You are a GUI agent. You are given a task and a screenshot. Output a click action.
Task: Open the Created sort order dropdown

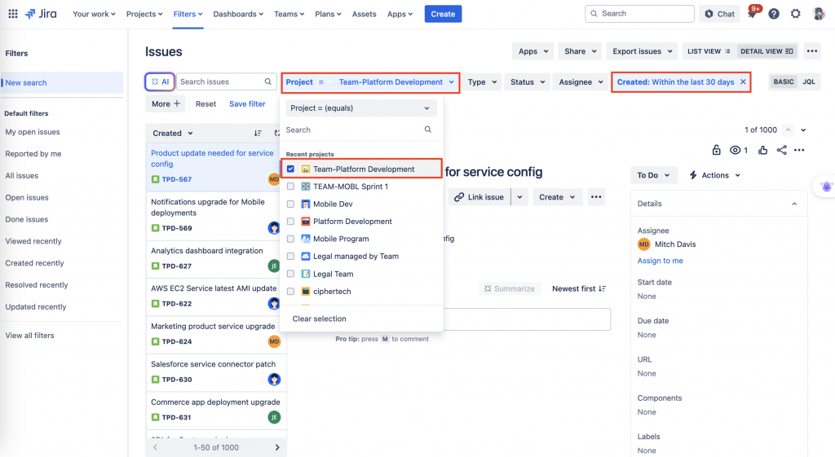click(173, 133)
